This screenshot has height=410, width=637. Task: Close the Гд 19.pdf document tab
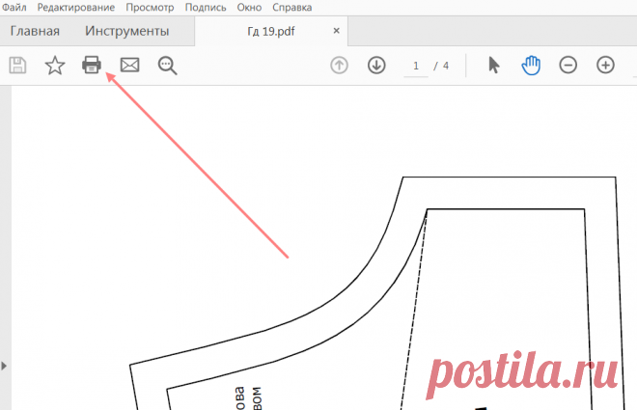click(336, 31)
